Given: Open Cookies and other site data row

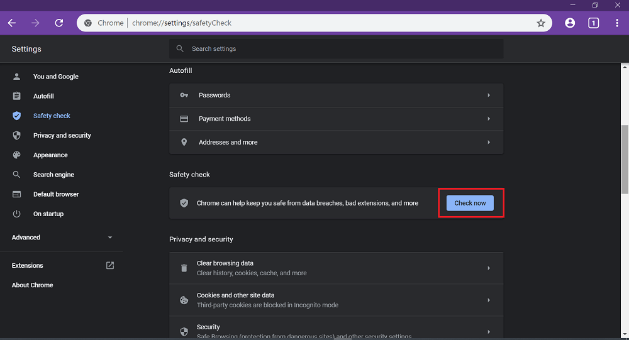Looking at the screenshot, I should 336,300.
